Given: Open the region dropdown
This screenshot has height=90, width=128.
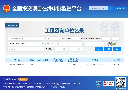Looking at the screenshot, I should click(54, 39).
